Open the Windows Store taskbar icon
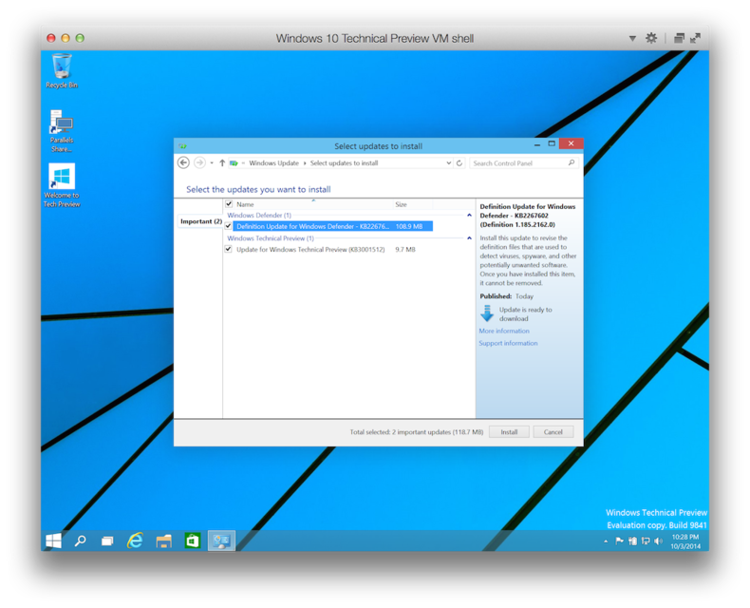This screenshot has width=750, height=608. point(193,541)
